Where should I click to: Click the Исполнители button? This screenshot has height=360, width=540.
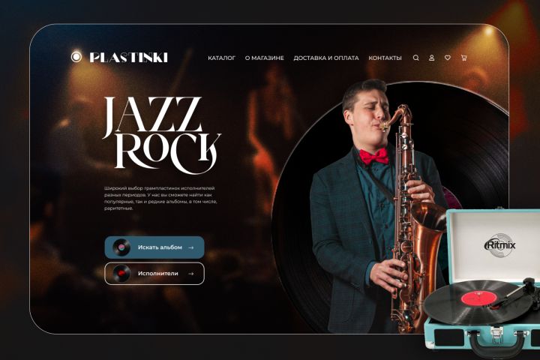coord(154,274)
